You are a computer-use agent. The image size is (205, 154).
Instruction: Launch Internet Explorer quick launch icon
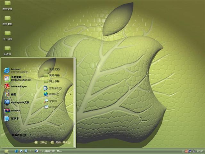coord(16,151)
